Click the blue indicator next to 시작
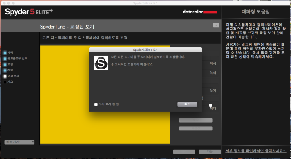The image size is (291, 159). click(x=5, y=53)
